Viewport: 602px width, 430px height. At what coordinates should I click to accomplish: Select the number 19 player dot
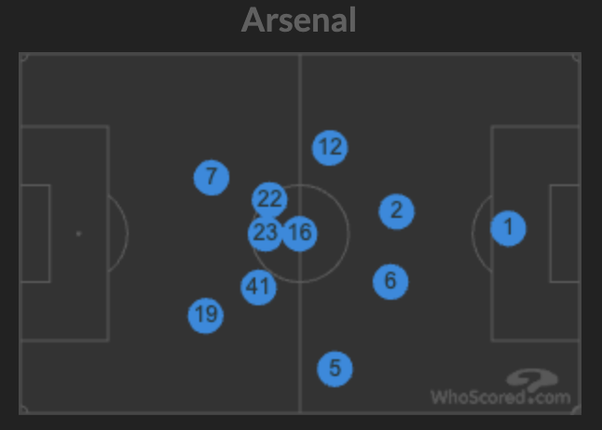tap(206, 316)
